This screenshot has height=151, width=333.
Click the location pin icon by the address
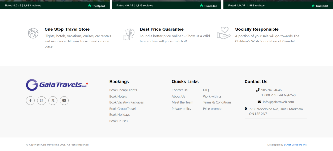click(x=246, y=109)
